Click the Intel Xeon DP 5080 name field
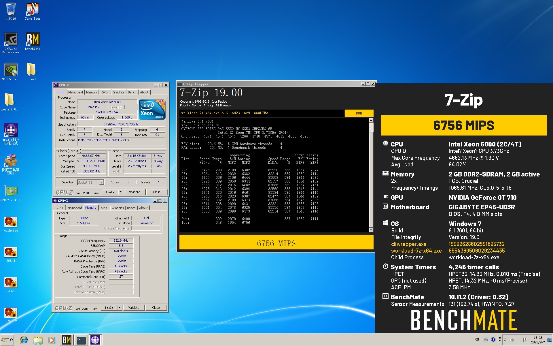553x346 pixels. 107,102
